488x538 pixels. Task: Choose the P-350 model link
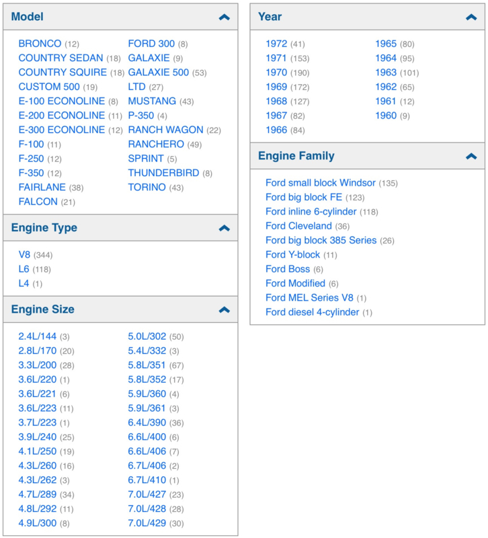pos(141,116)
